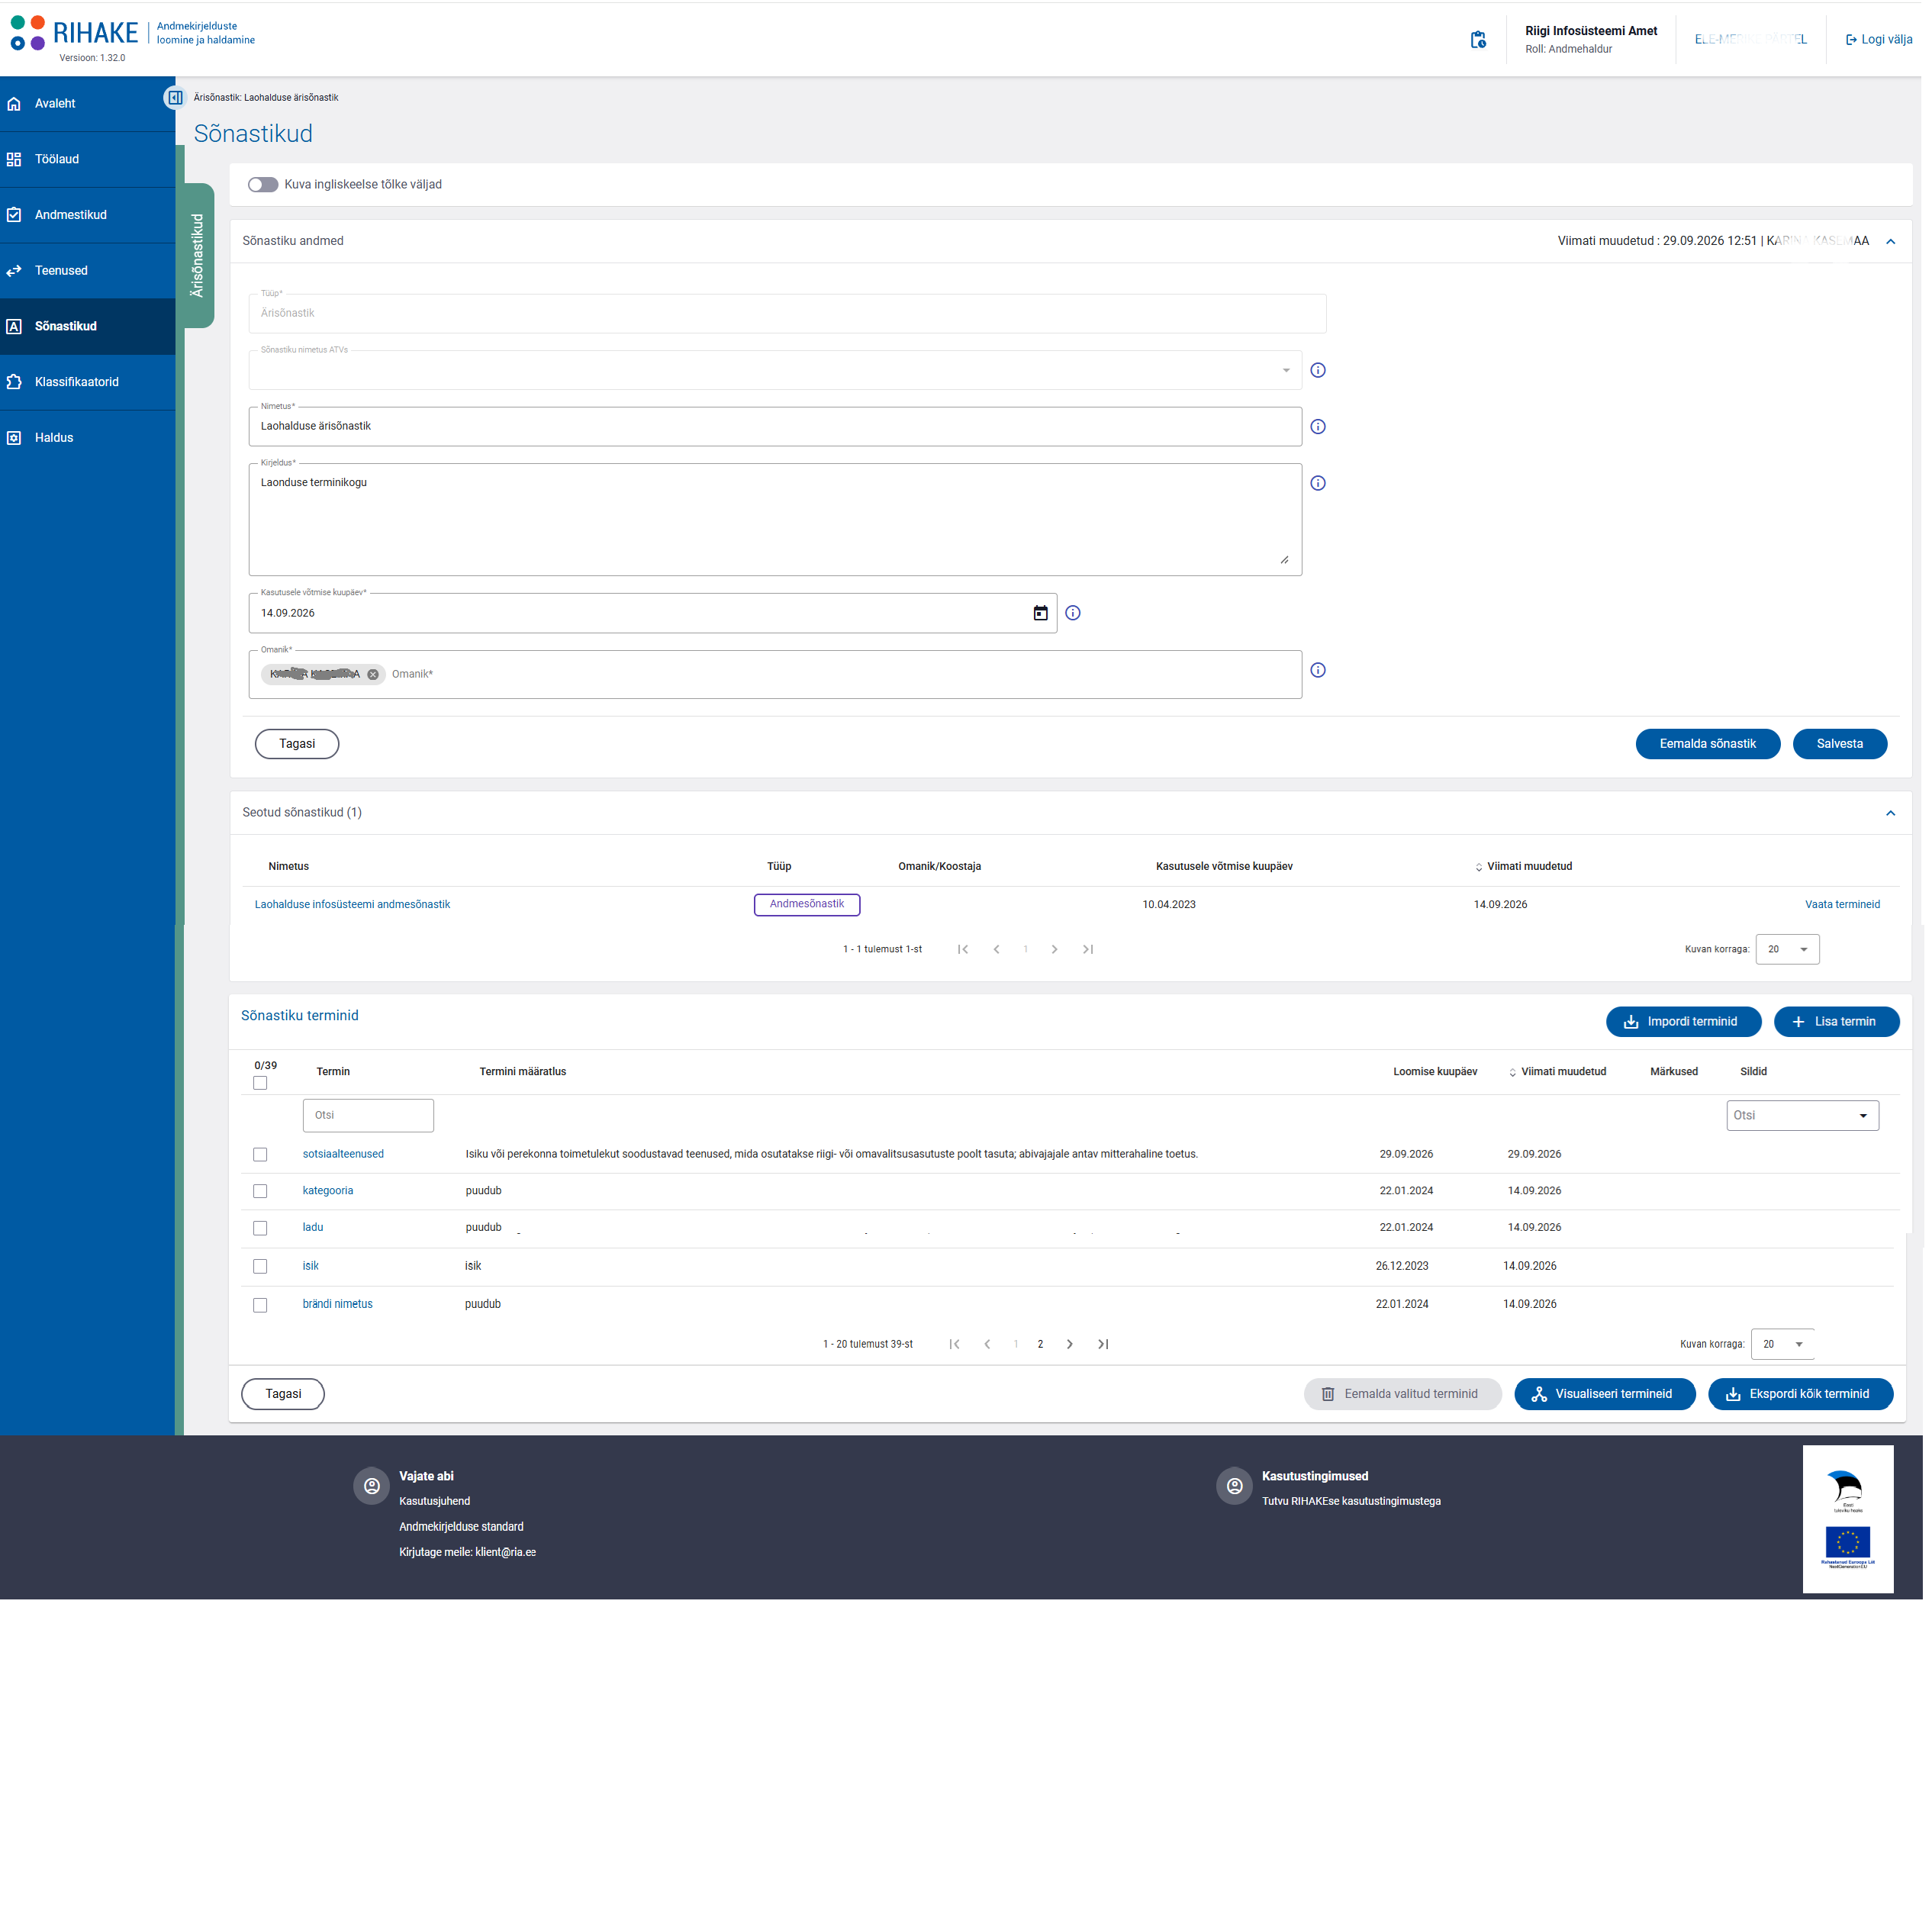Click the Sõnastikud sidebar icon
This screenshot has height=1910, width=1932.
[x=14, y=327]
